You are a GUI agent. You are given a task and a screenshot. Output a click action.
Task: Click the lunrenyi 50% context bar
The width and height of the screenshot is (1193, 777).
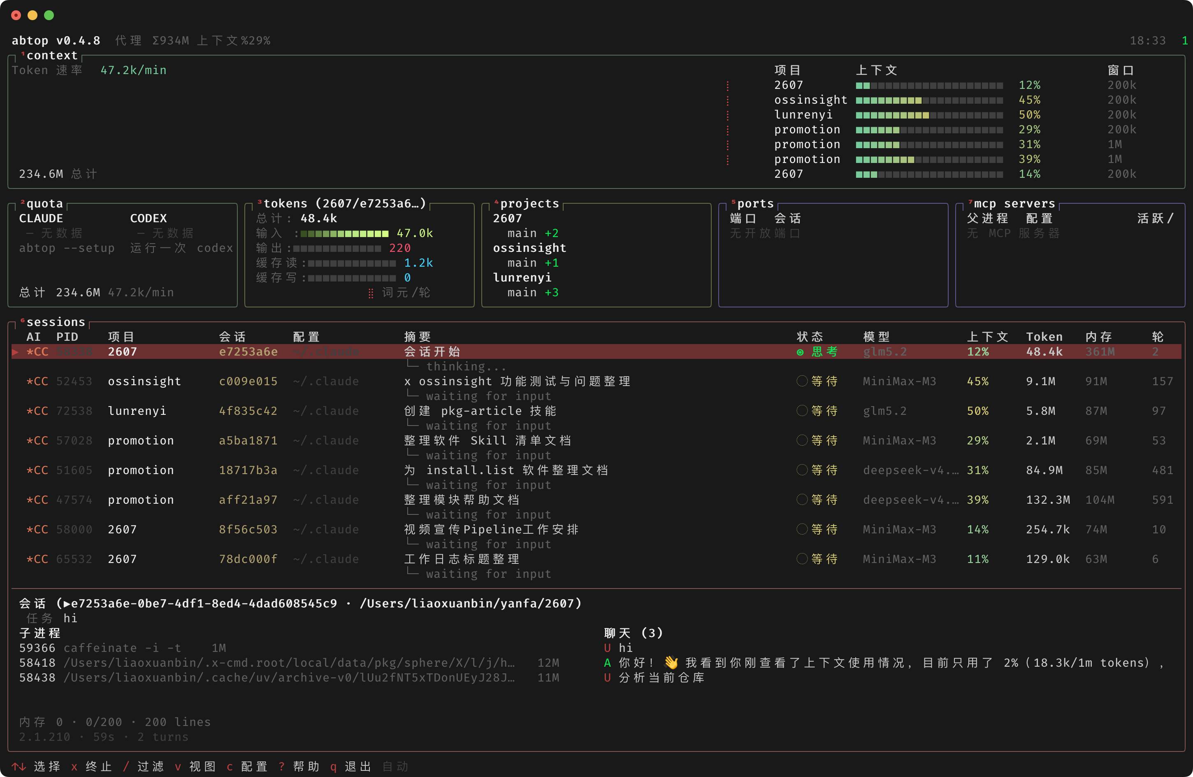coord(929,115)
